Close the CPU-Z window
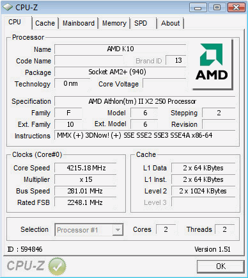 pyautogui.click(x=236, y=8)
